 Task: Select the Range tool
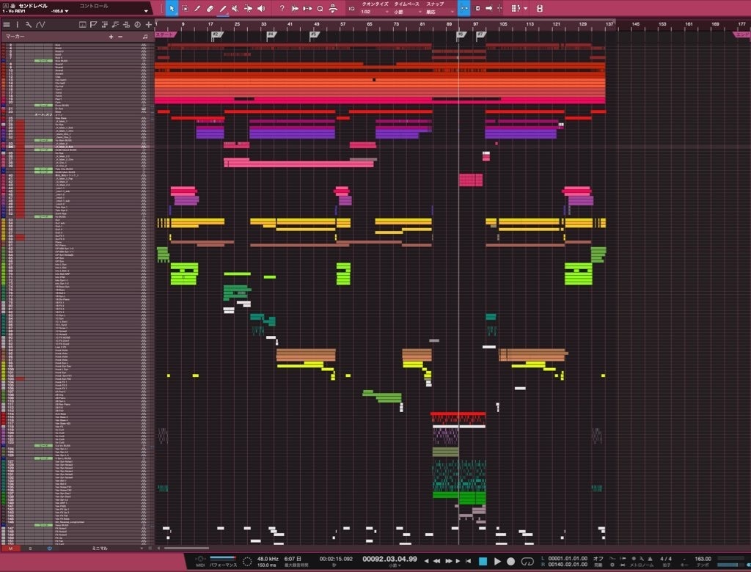(x=185, y=8)
